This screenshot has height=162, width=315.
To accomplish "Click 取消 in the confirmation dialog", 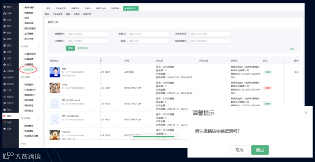I will click(239, 150).
